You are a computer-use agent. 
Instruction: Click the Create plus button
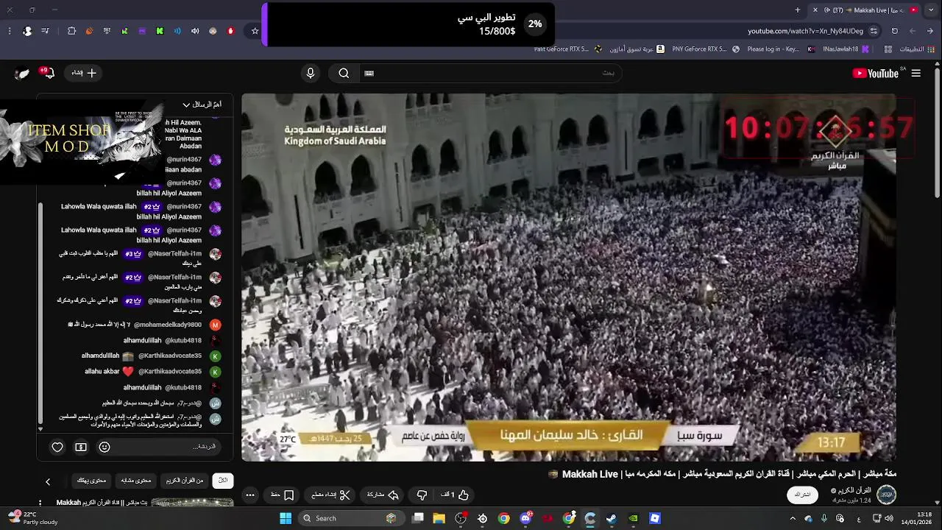point(84,73)
